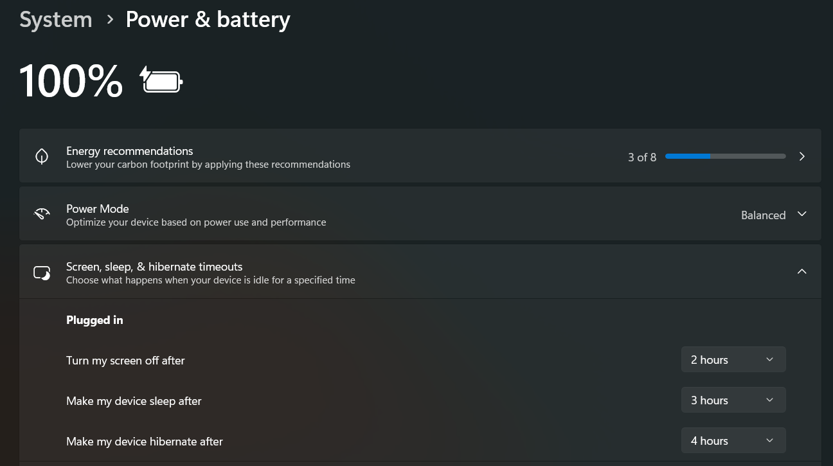Image resolution: width=833 pixels, height=466 pixels.
Task: Click the Energy recommendations leaf icon
Action: pyautogui.click(x=42, y=157)
